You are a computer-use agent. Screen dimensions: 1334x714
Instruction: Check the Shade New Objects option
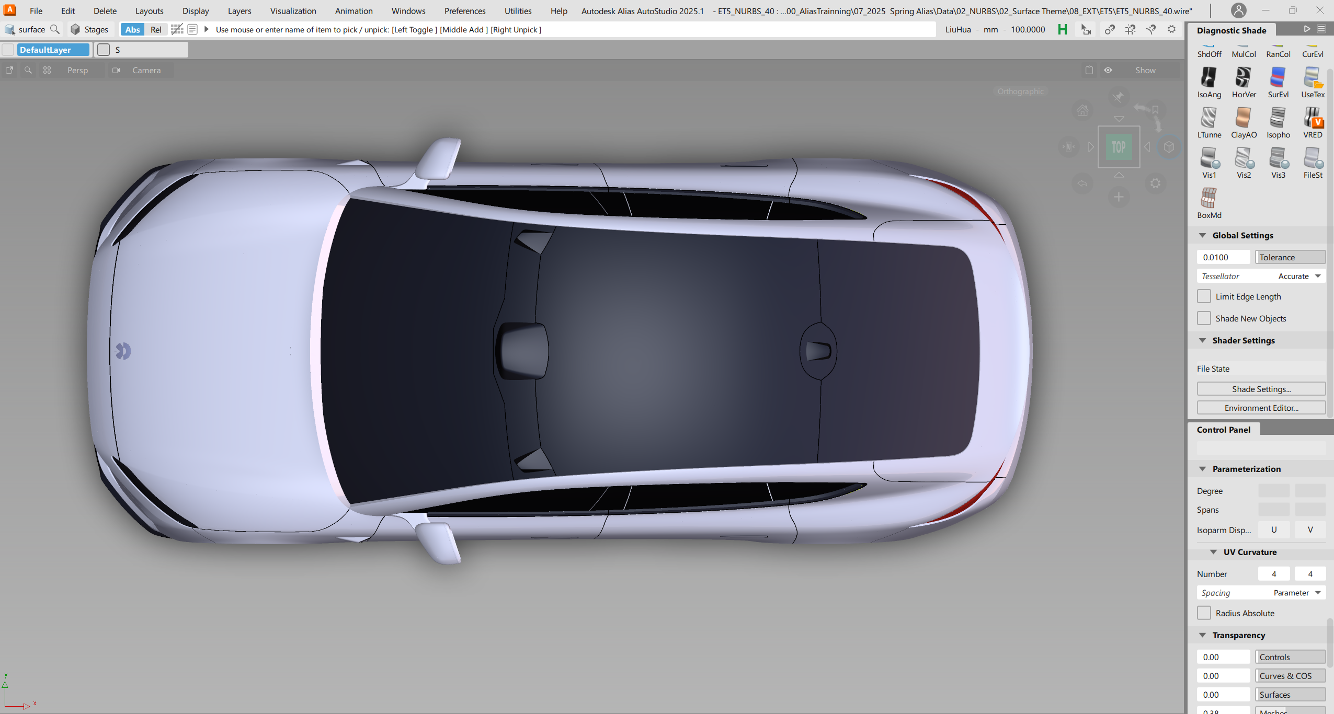point(1204,318)
